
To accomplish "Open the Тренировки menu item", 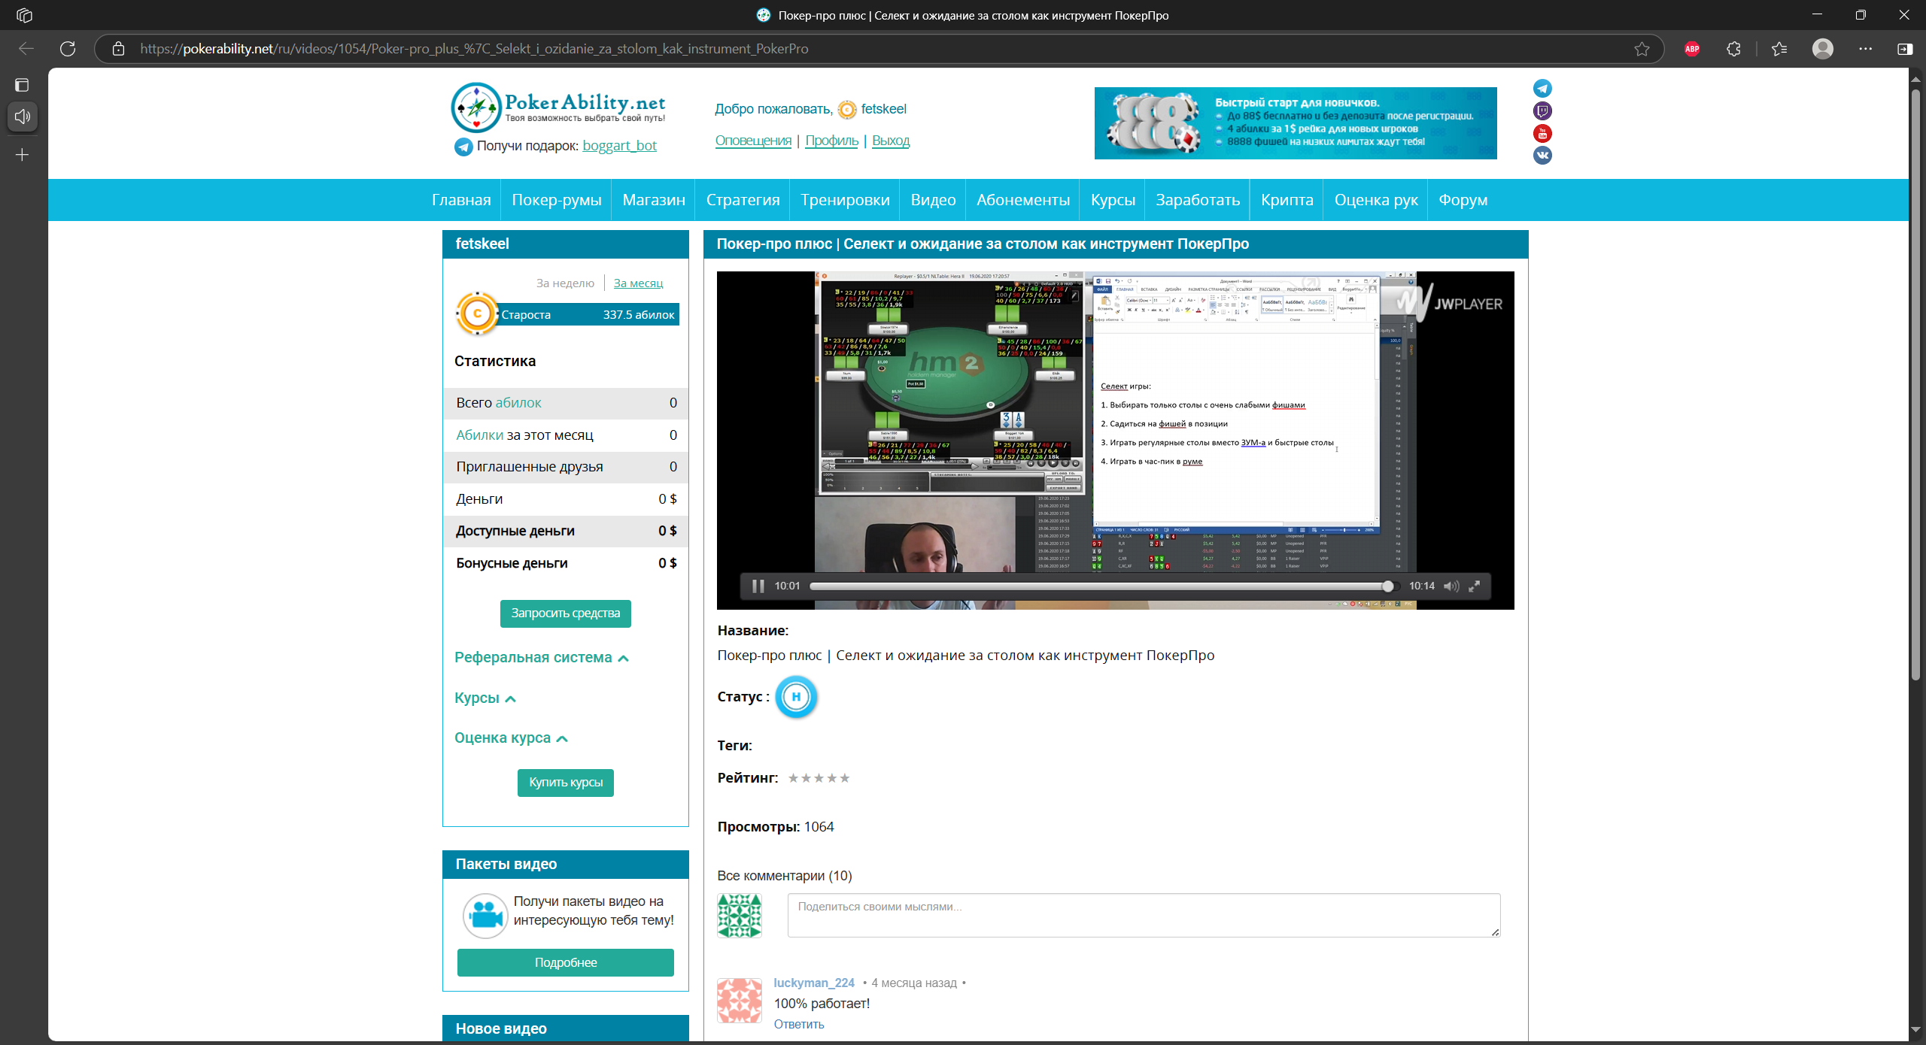I will point(845,200).
